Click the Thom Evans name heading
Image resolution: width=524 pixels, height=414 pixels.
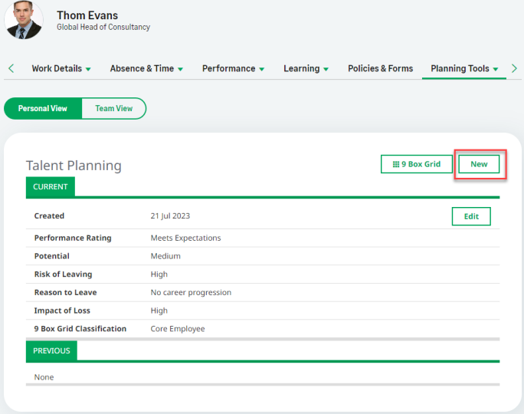pyautogui.click(x=87, y=15)
